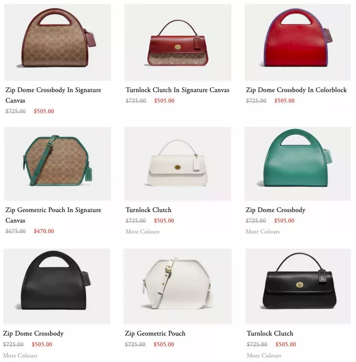Click the Zip Geometric Pouch In Signature Canvas title

point(53,215)
